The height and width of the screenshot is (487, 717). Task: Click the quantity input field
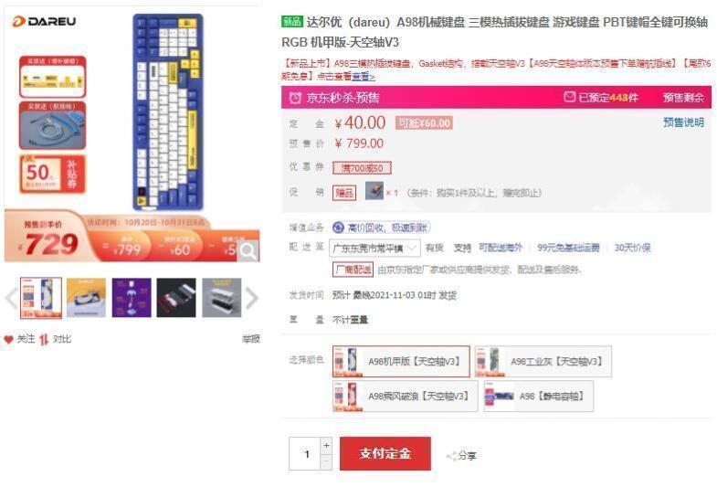pyautogui.click(x=305, y=453)
